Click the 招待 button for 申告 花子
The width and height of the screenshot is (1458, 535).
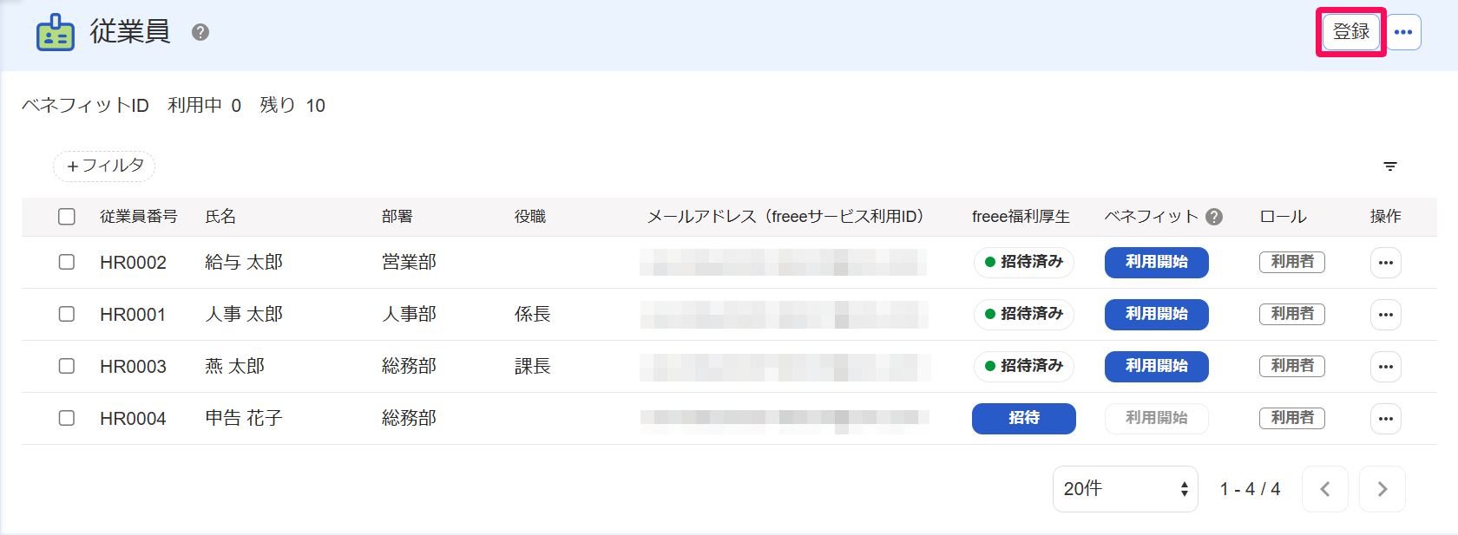coord(1024,418)
